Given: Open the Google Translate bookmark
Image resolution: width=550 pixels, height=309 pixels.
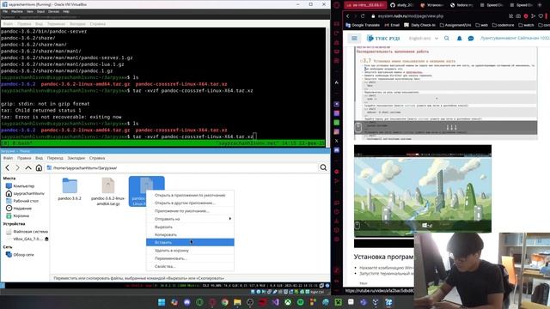Looking at the screenshot, I should click(x=363, y=25).
